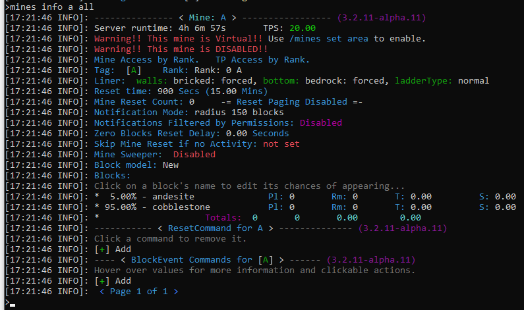524x310 pixels.
Task: Click the [+] Add under BlockEvent Commands
Action: [113, 281]
